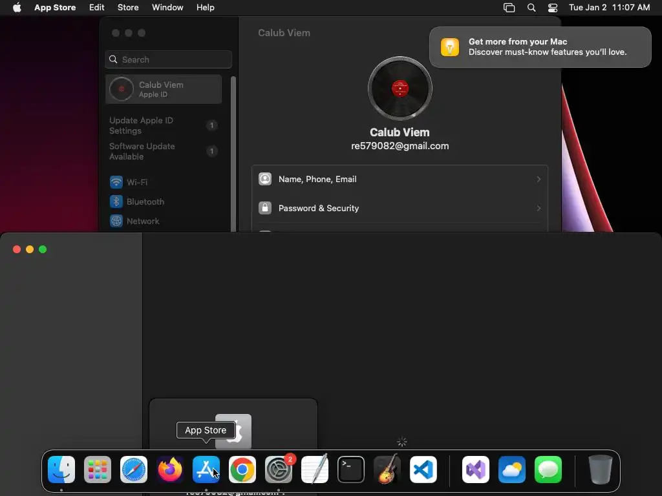
Task: Open the App Store menu
Action: 55,8
